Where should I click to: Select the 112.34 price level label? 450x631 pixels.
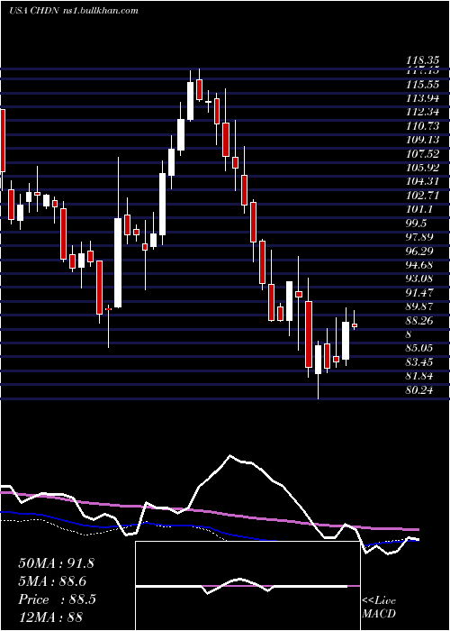tap(423, 113)
